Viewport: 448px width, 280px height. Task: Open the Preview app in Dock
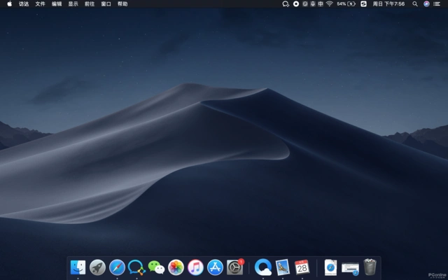(x=283, y=267)
